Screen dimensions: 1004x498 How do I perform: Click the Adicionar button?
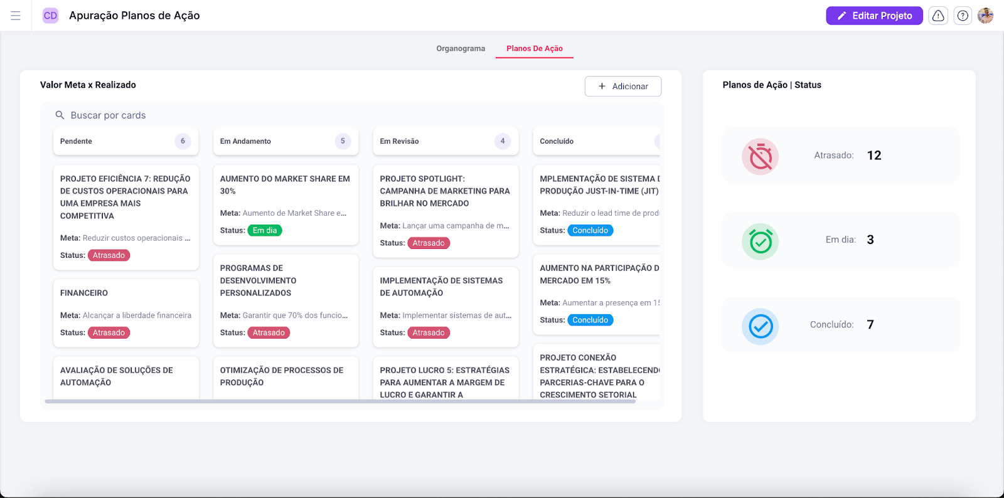tap(622, 87)
